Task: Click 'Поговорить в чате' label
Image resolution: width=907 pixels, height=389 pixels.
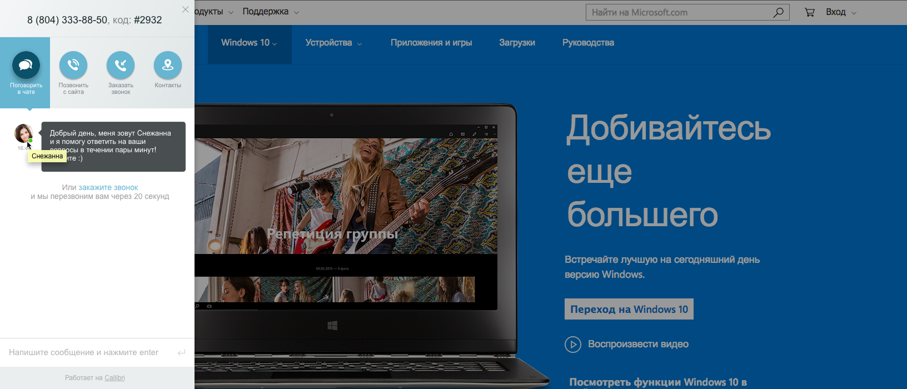Action: pyautogui.click(x=26, y=88)
